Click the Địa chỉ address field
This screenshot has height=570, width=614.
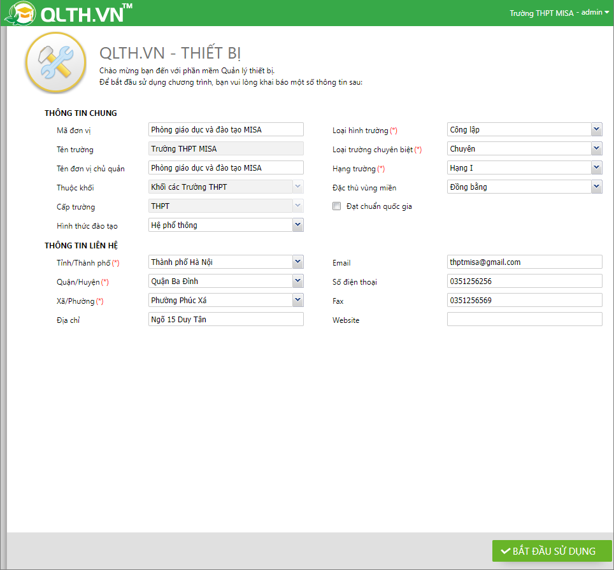[x=226, y=320]
